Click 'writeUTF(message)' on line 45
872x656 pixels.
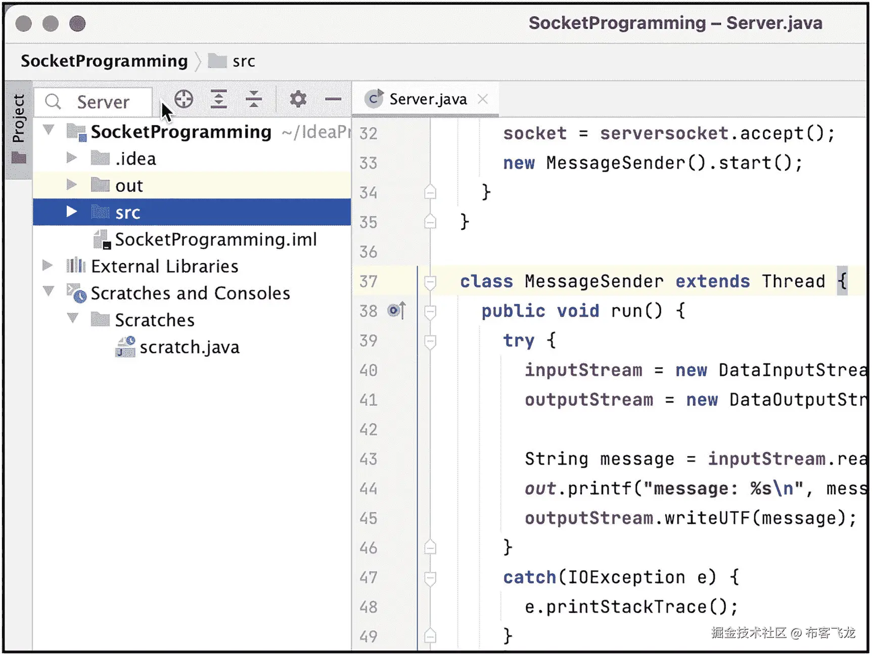coord(755,518)
